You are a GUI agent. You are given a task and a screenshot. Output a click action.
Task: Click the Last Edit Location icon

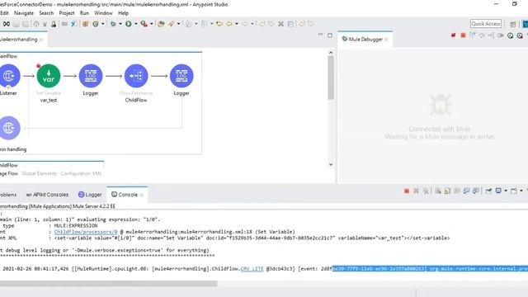(219, 24)
